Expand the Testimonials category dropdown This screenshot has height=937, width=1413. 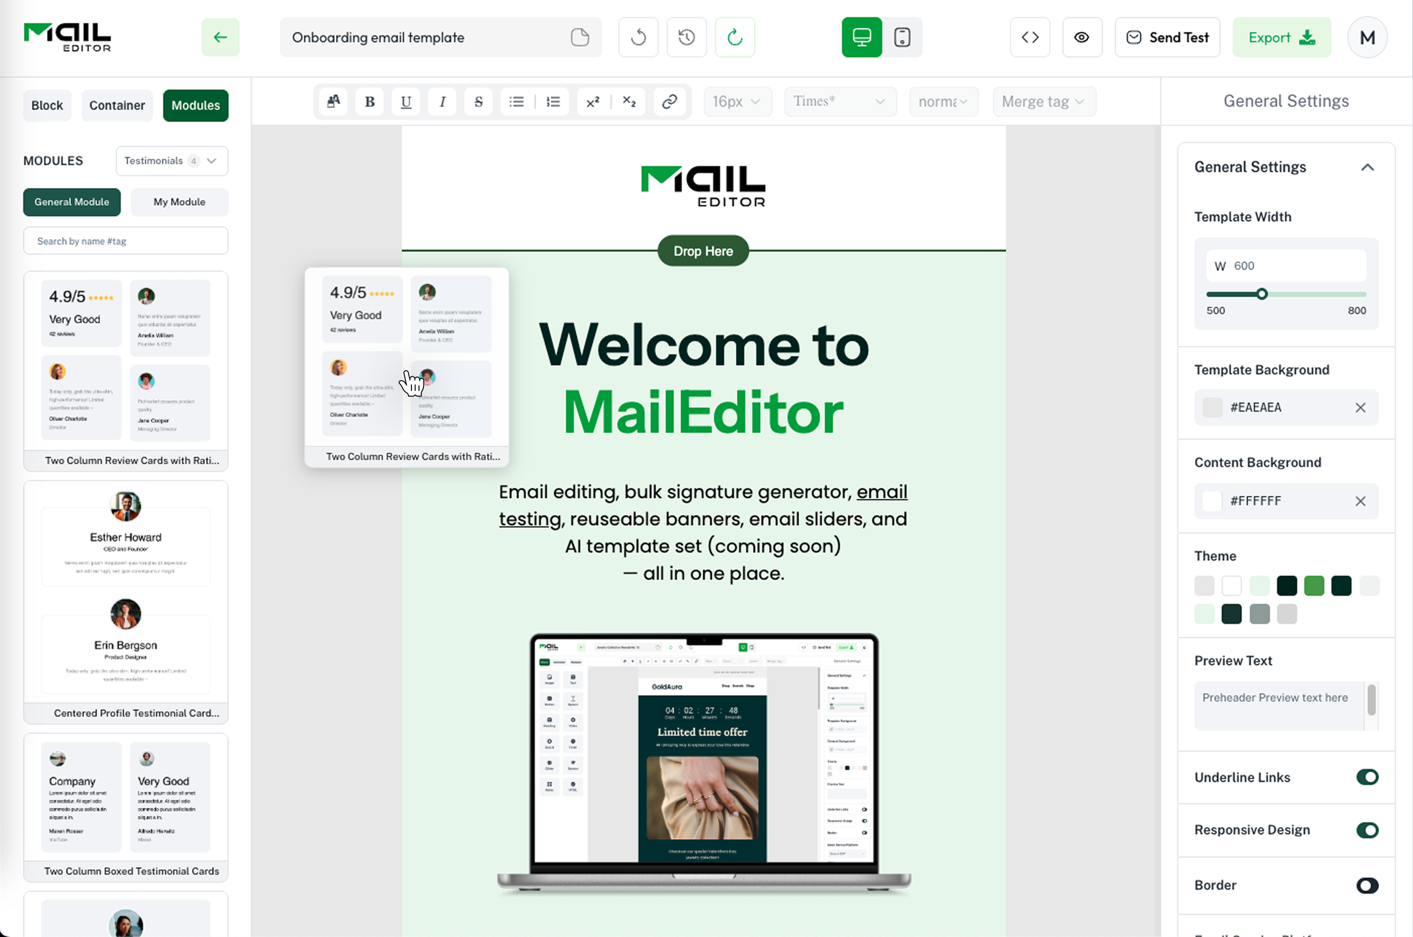[172, 161]
